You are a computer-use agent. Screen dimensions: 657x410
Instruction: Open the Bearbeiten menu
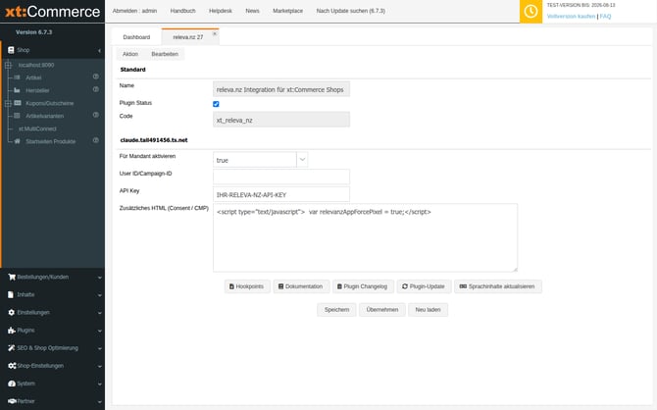pyautogui.click(x=165, y=54)
